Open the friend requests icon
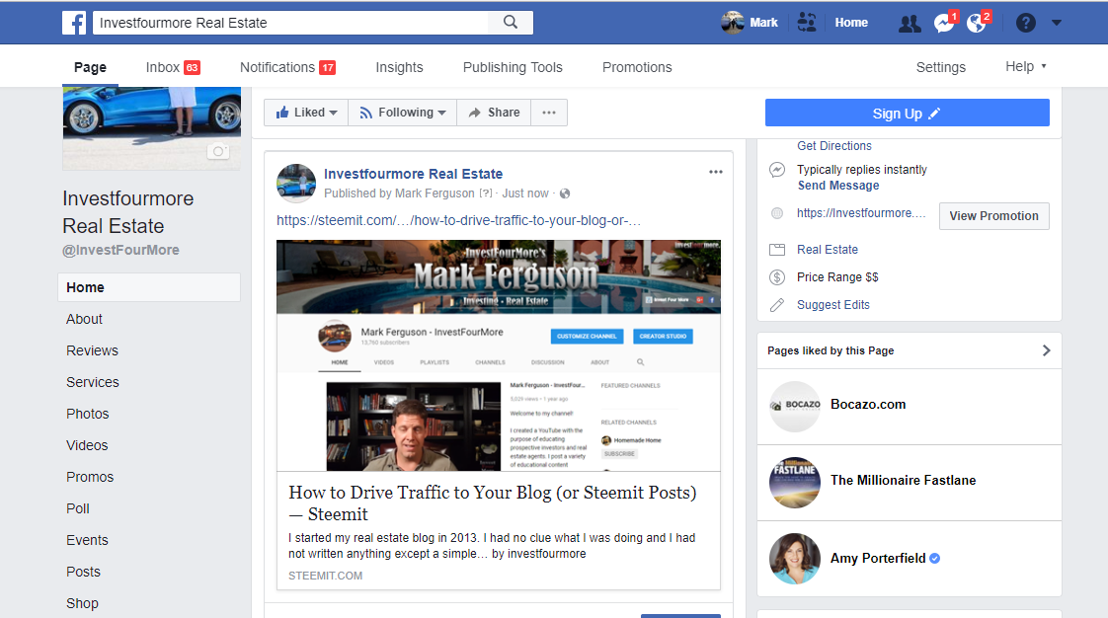The width and height of the screenshot is (1108, 618). (910, 24)
